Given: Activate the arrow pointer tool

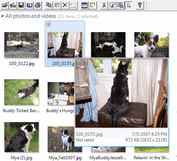Looking at the screenshot, I should (x=129, y=5).
